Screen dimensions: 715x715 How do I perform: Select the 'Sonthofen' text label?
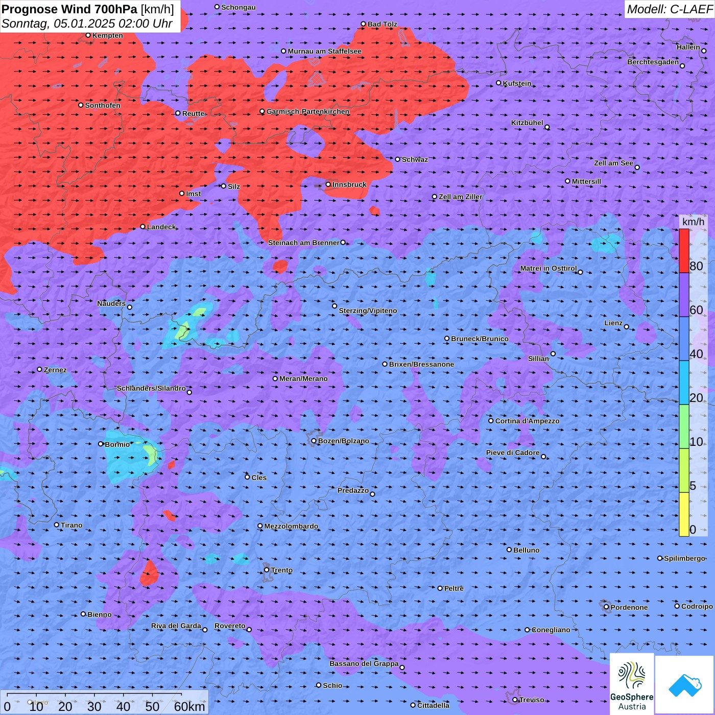click(x=103, y=105)
